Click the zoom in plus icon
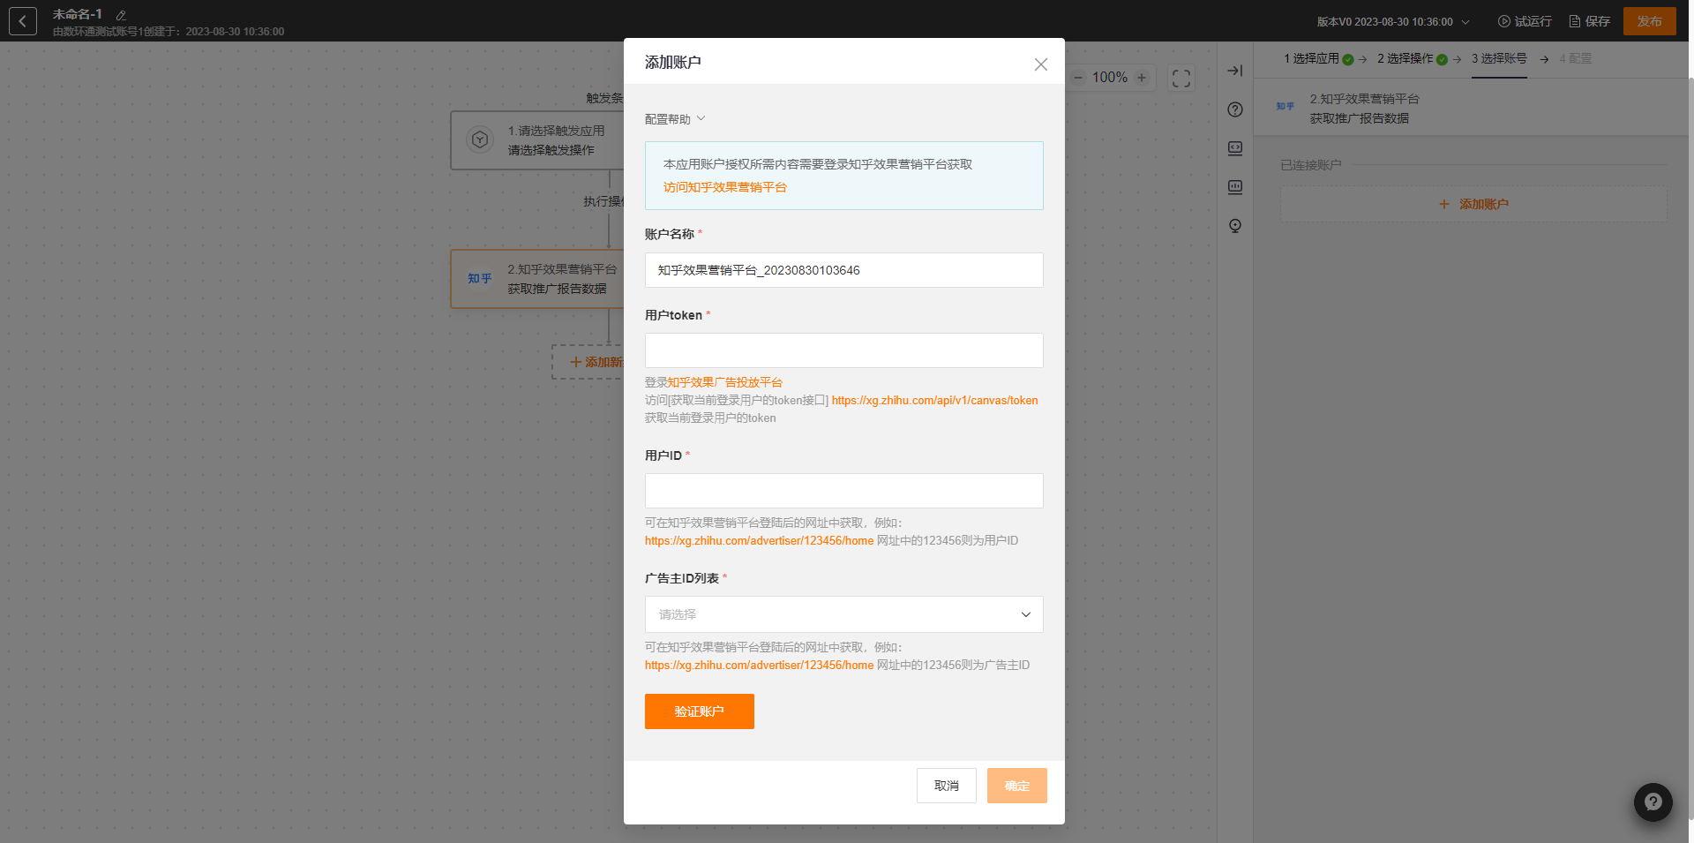The width and height of the screenshot is (1694, 843). point(1142,78)
